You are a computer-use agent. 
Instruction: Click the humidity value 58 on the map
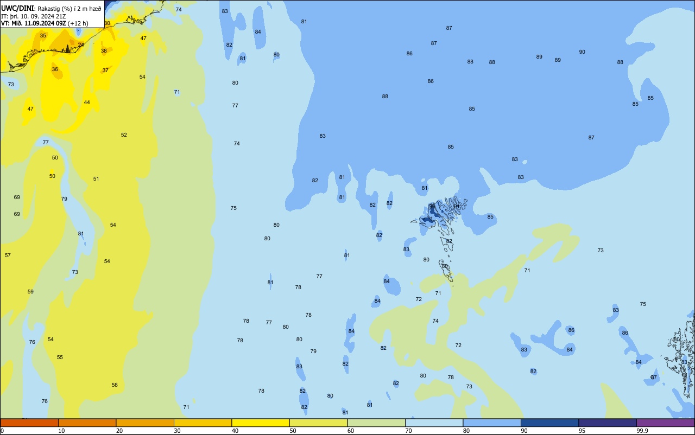pos(115,385)
